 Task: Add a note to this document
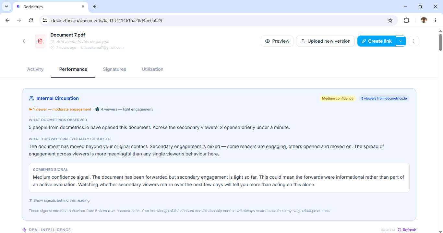(82, 42)
